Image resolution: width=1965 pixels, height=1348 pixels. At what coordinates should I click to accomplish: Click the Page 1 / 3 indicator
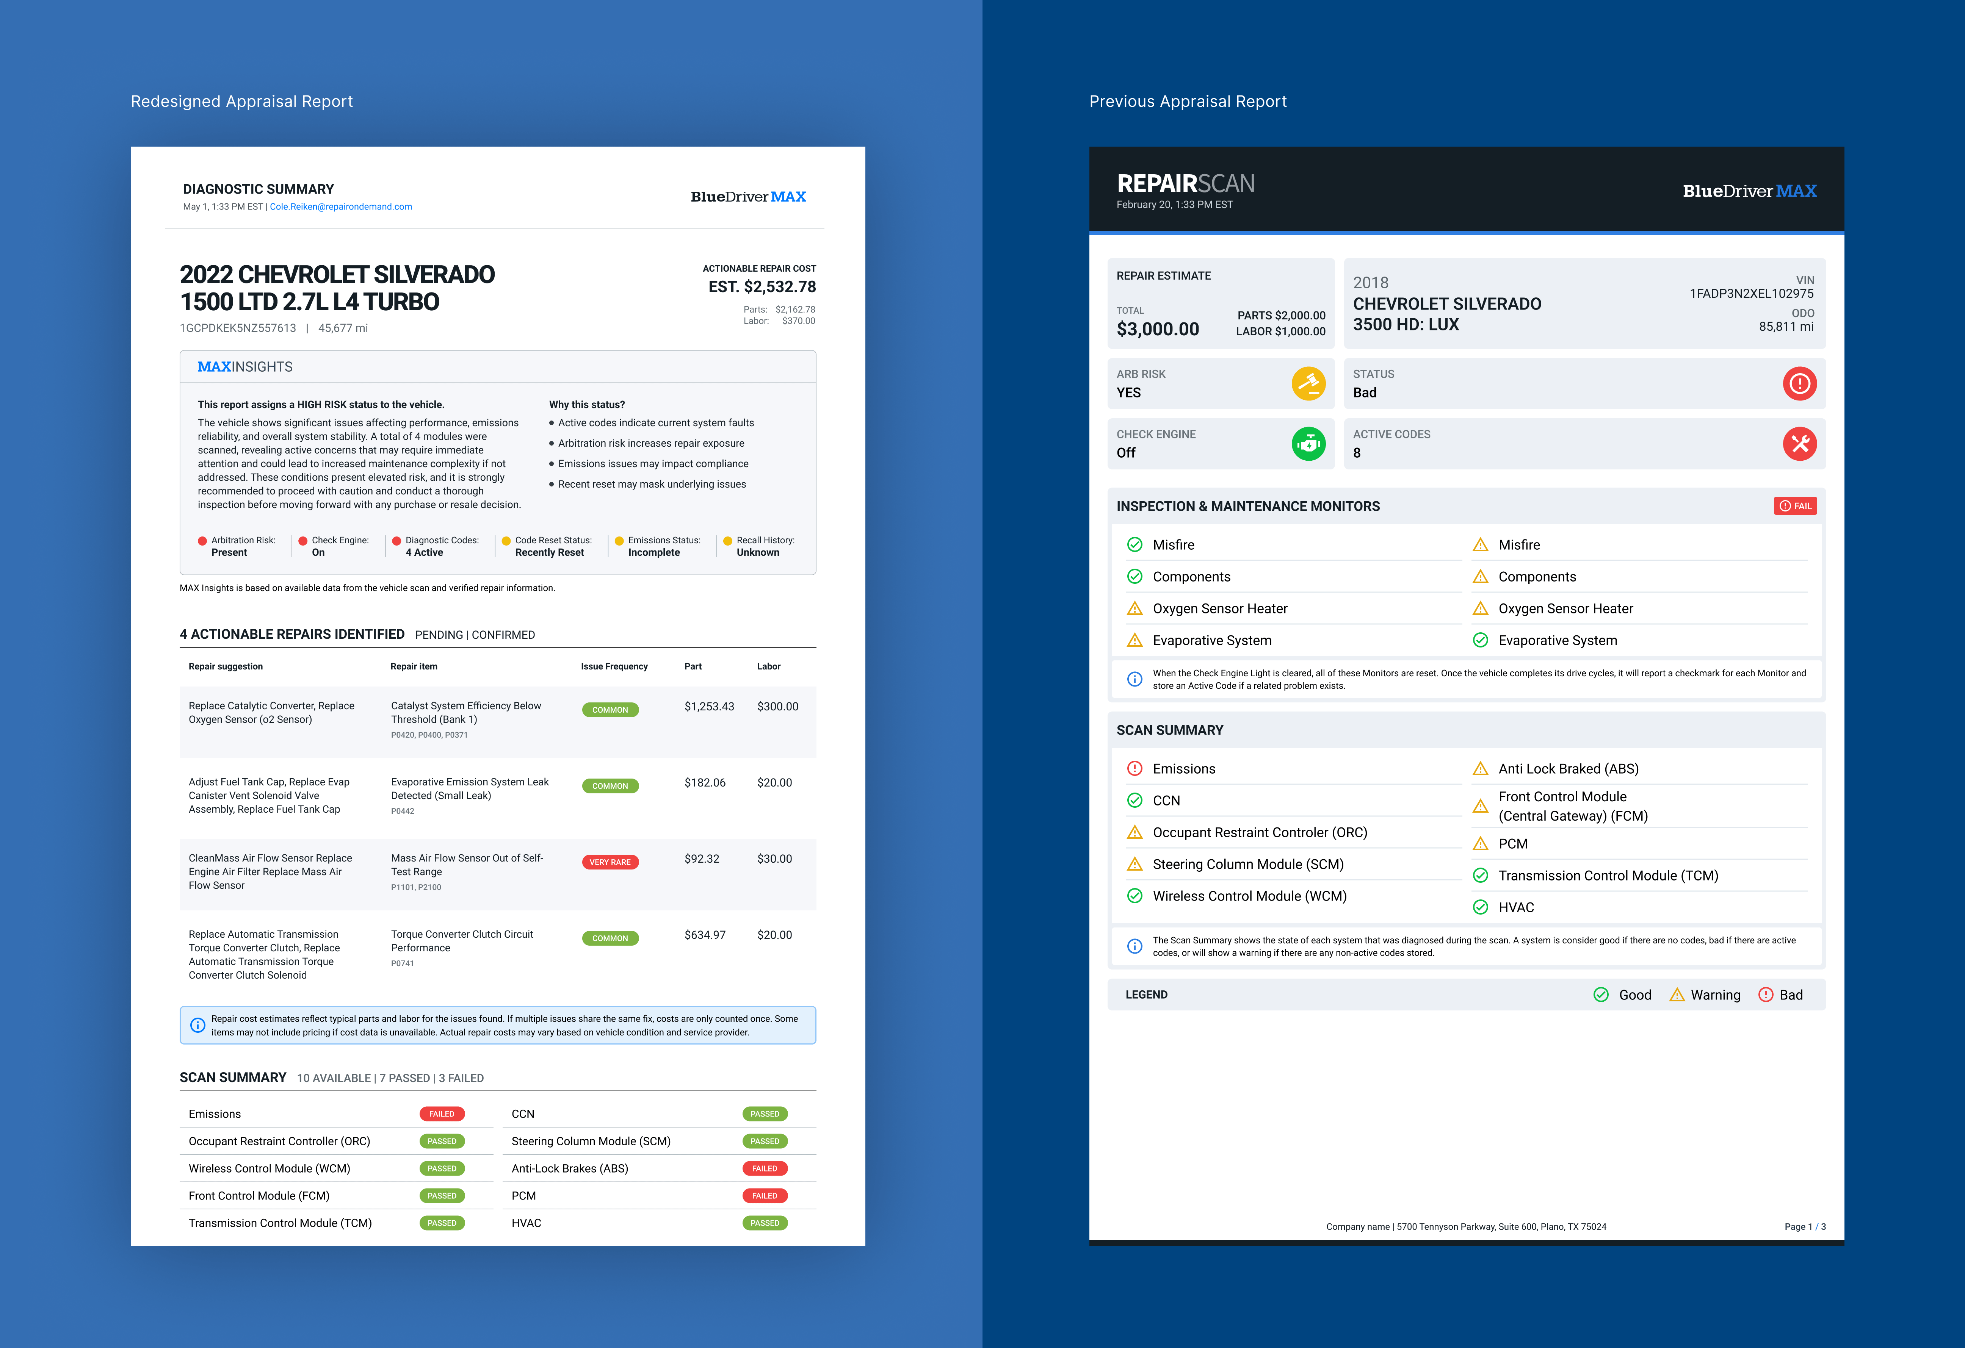[1804, 1227]
